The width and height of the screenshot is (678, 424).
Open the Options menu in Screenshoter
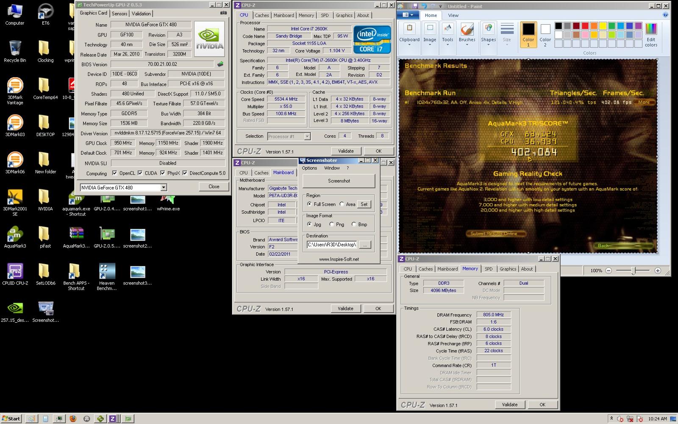point(309,168)
